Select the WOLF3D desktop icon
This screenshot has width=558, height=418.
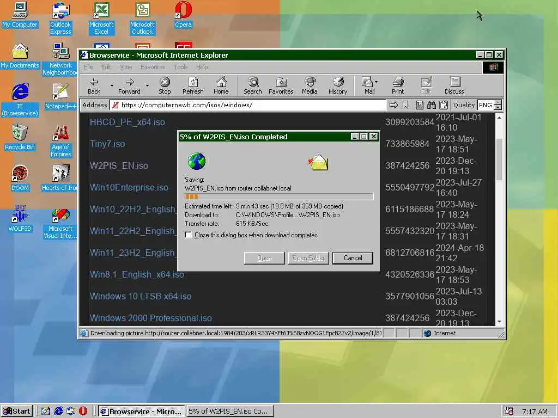pos(20,219)
